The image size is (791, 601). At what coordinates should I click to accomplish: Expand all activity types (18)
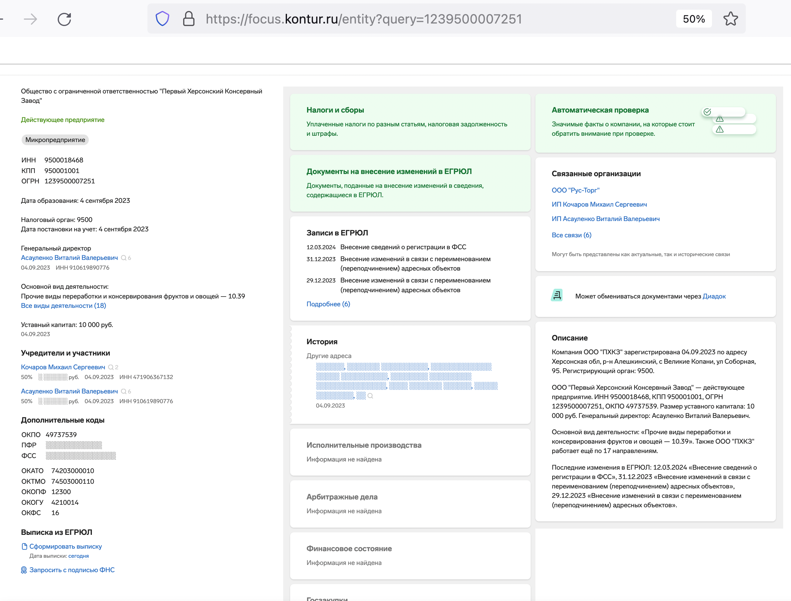[63, 306]
